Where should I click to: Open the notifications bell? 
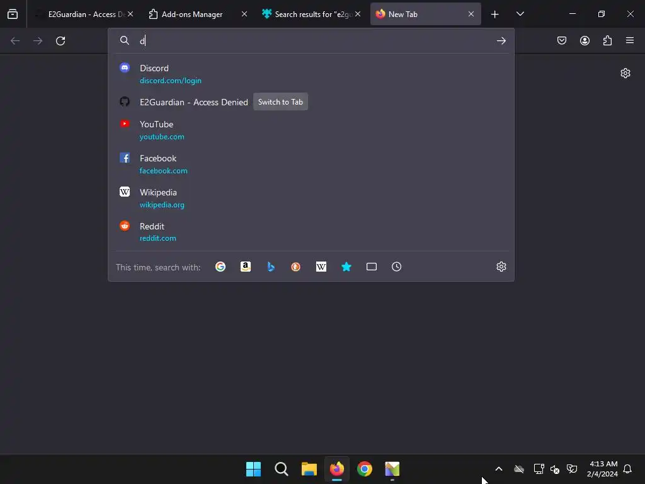pyautogui.click(x=628, y=469)
